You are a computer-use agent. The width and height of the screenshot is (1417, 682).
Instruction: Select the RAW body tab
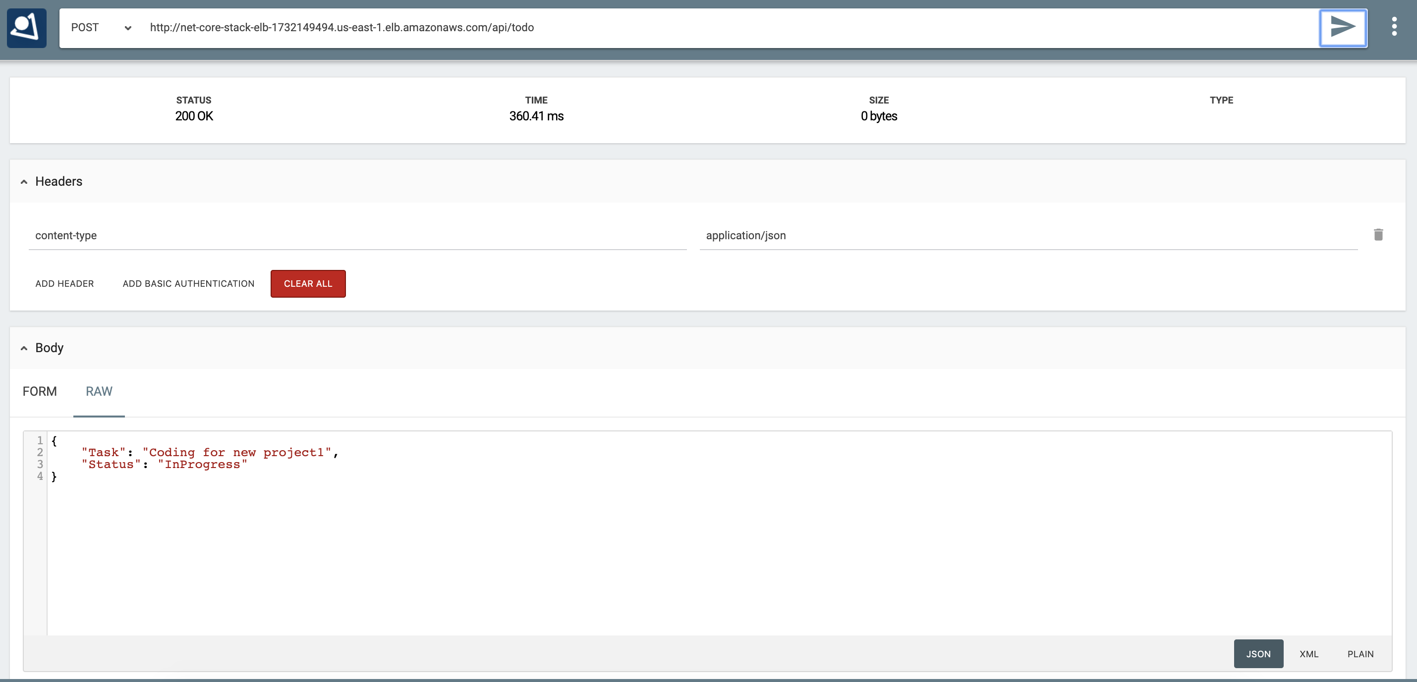point(99,392)
